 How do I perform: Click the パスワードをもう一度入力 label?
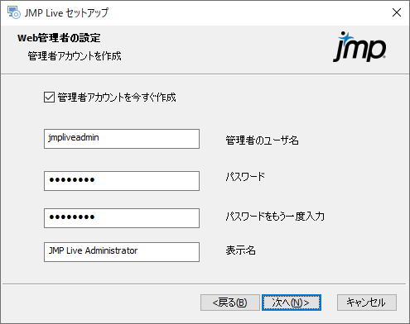pyautogui.click(x=275, y=217)
